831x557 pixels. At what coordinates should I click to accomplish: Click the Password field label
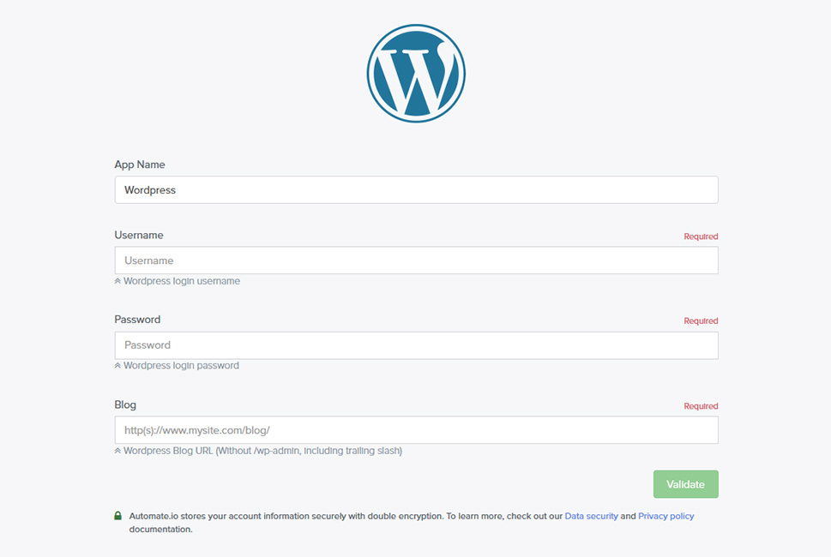pyautogui.click(x=137, y=320)
